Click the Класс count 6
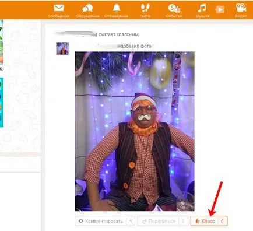253x231 pixels. tap(222, 221)
